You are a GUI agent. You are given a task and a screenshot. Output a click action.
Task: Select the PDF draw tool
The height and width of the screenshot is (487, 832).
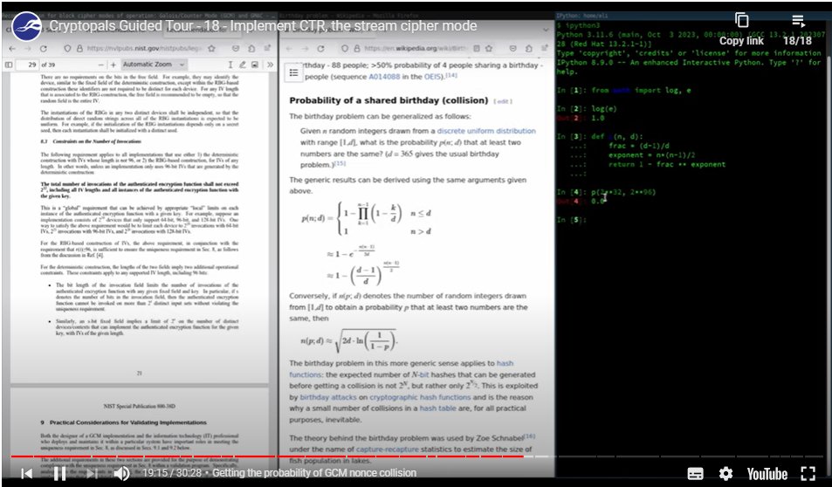click(243, 65)
